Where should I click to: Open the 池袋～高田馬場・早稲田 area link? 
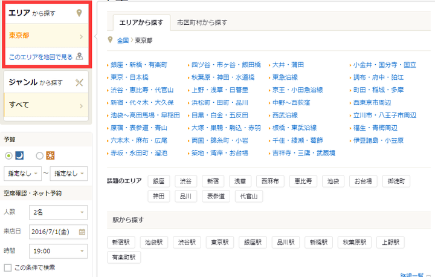point(145,115)
